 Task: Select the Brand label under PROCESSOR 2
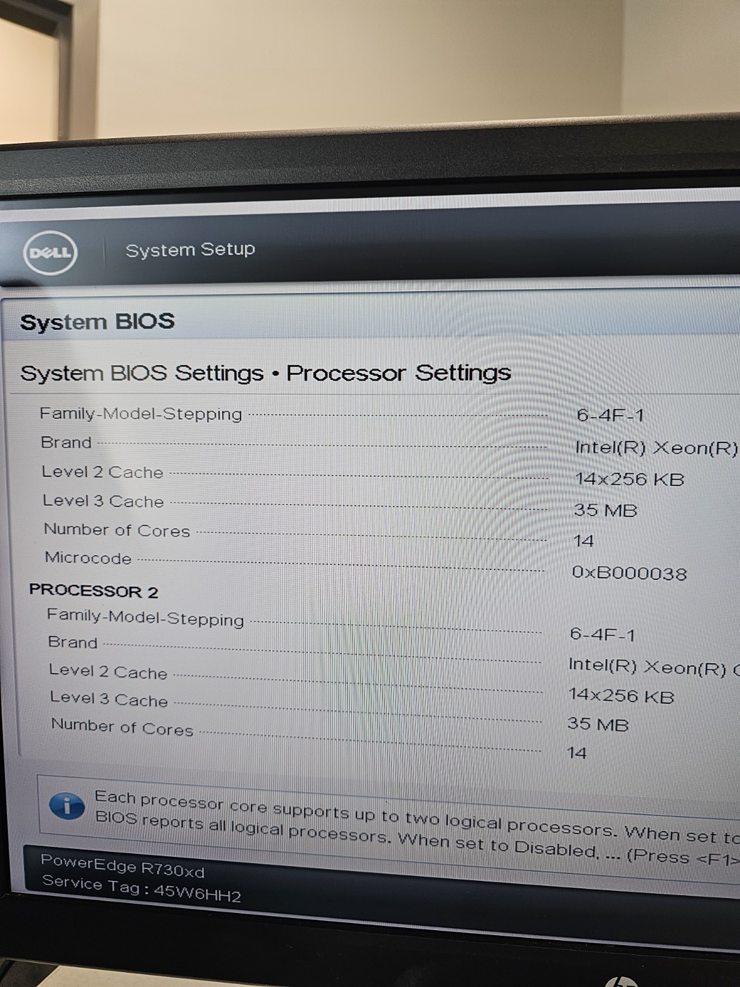[73, 642]
